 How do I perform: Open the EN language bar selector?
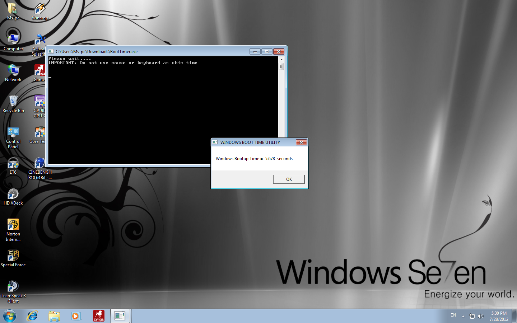coord(453,315)
